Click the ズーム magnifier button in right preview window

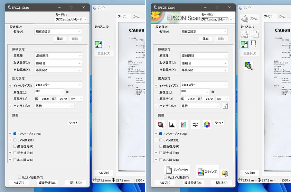click(249, 18)
